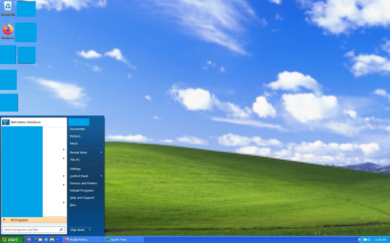Open the volume speaker icon in the tray
Viewport: 390px width, 243px height.
click(x=369, y=240)
